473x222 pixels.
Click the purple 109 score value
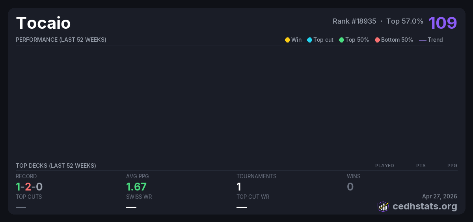coord(443,23)
